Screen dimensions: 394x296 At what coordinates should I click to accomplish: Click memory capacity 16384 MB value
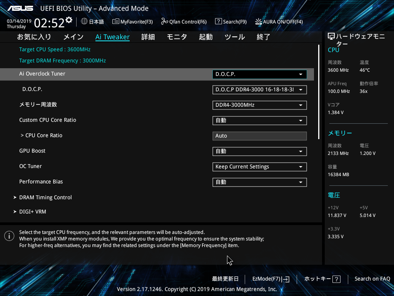pyautogui.click(x=339, y=175)
